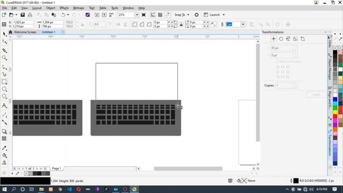Expand the Open button arrow
This screenshot has width=343, height=193.
pos(16,14)
